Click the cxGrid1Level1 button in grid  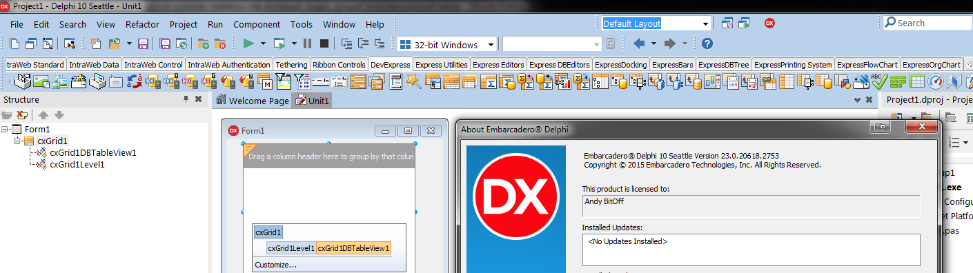pos(291,248)
